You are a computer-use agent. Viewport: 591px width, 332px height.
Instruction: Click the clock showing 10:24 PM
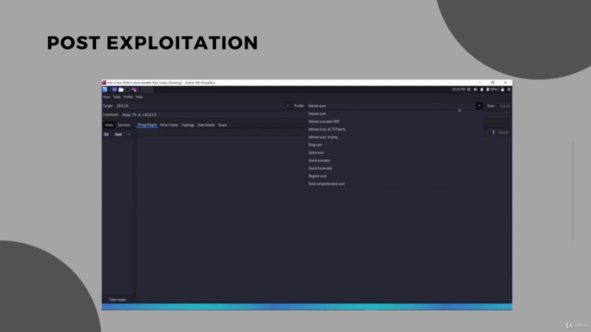tap(458, 89)
